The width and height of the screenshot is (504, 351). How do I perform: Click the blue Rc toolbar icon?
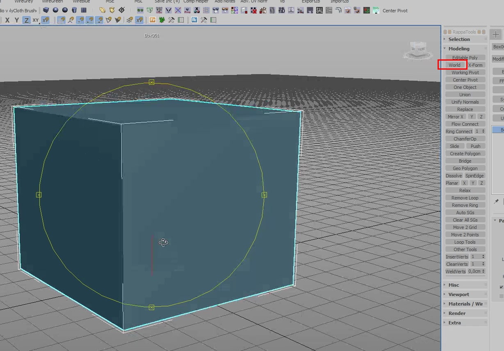[x=194, y=20]
